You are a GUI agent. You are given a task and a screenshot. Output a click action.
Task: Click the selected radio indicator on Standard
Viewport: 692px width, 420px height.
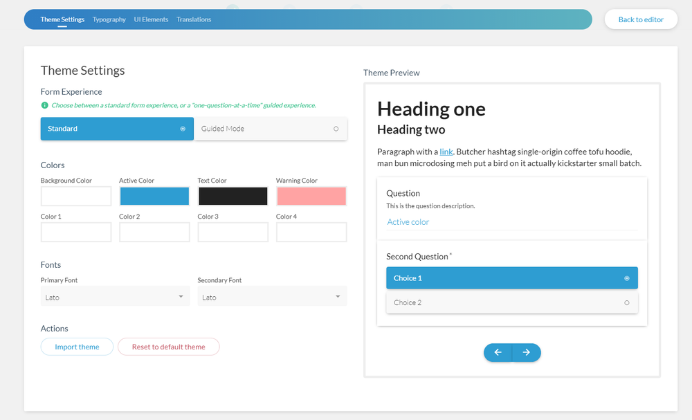click(x=183, y=129)
